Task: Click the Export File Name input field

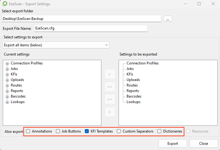Action: tap(90, 29)
